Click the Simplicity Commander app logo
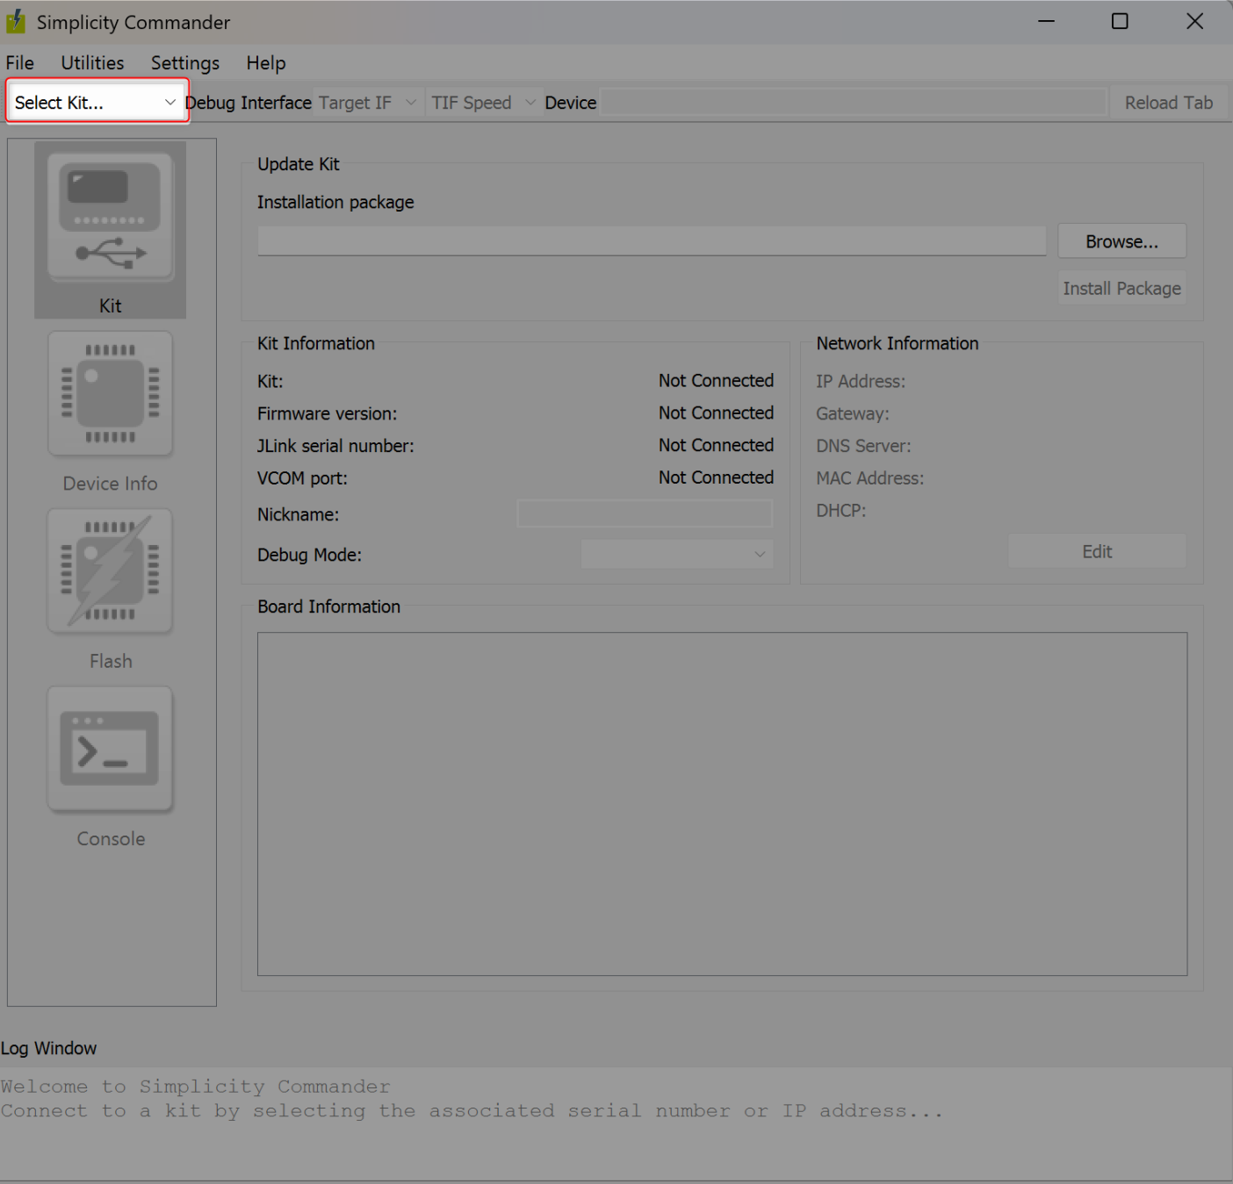 (x=16, y=22)
